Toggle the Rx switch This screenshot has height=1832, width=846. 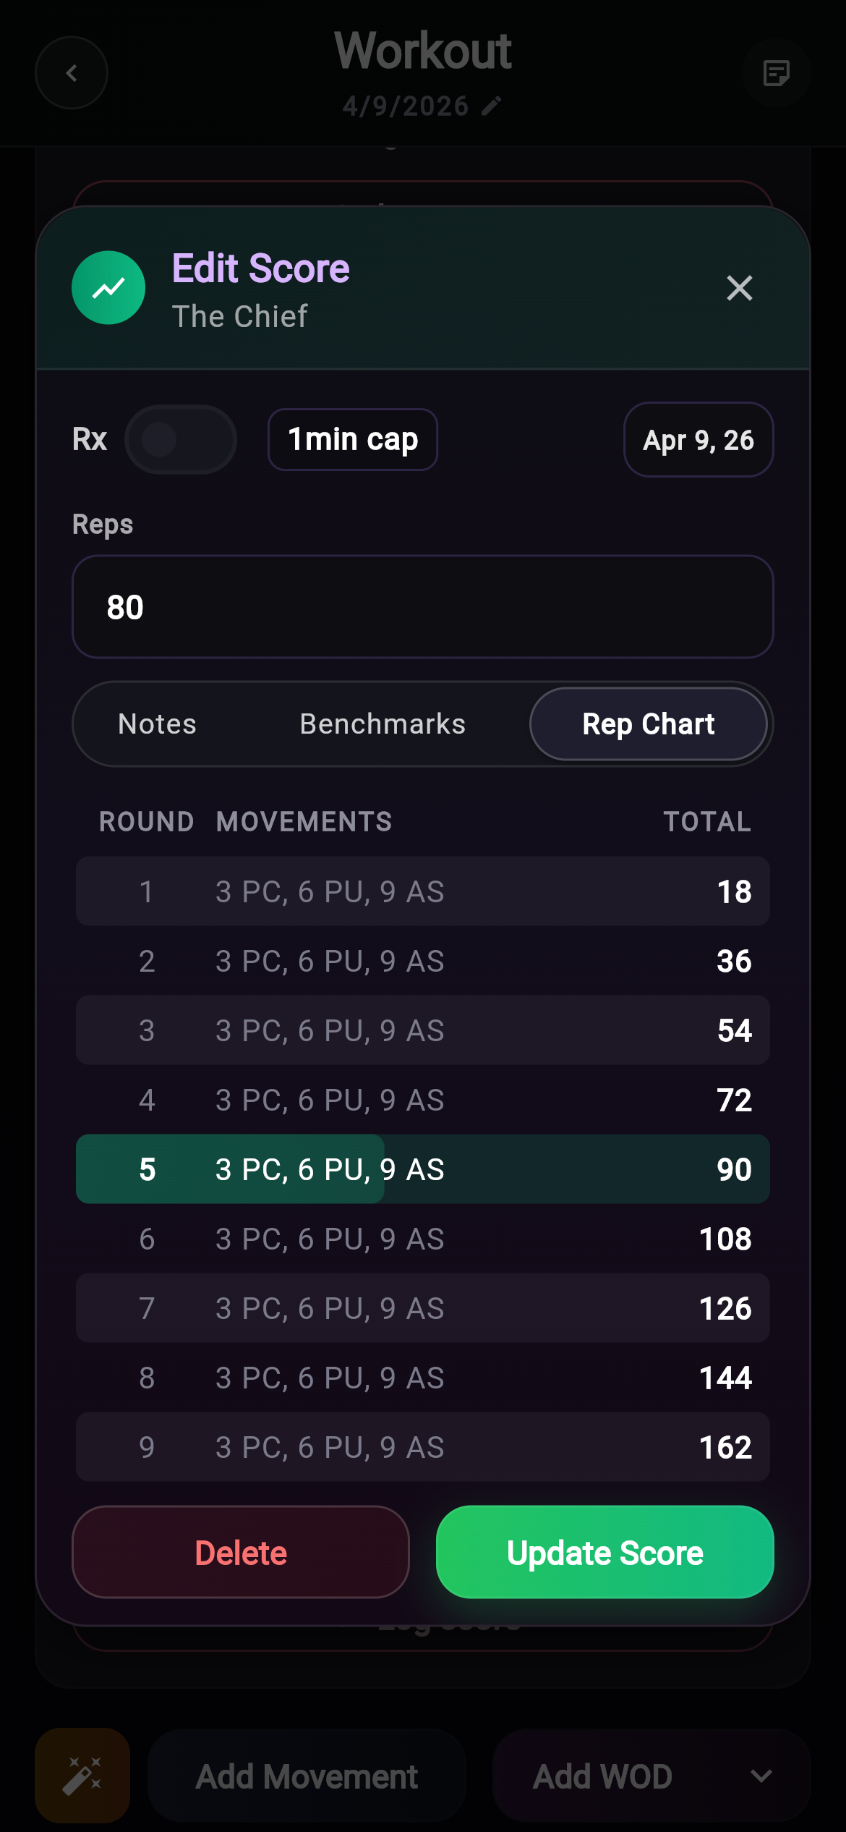point(180,439)
